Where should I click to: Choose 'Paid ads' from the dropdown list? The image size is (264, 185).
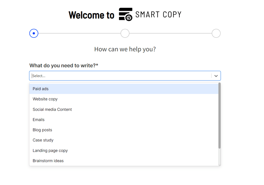(x=124, y=89)
